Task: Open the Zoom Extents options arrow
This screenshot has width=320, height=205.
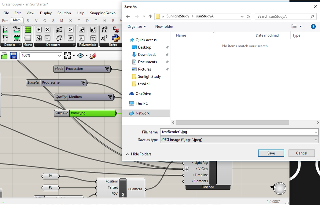Action: click(x=74, y=56)
